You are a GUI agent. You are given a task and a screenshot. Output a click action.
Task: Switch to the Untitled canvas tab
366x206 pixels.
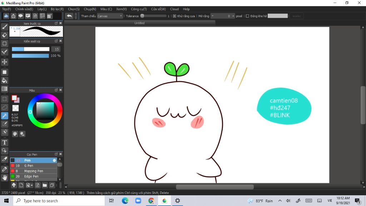click(x=140, y=23)
